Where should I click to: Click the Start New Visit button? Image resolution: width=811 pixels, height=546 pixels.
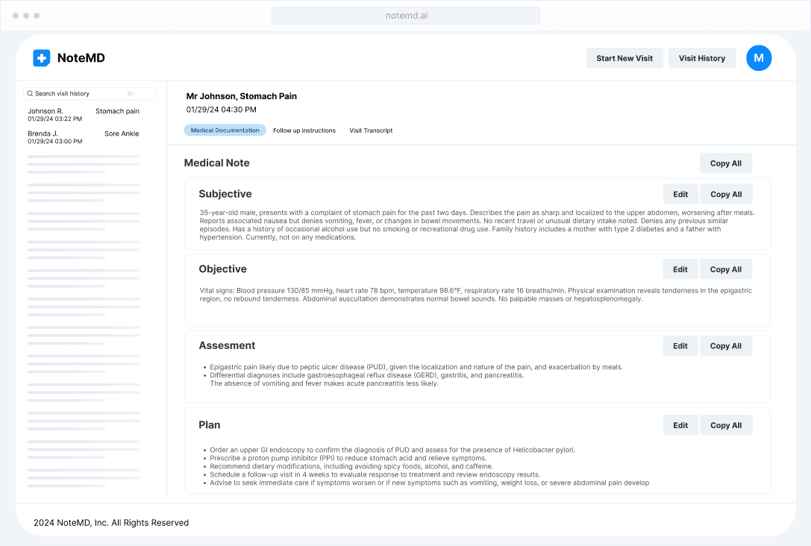(624, 58)
